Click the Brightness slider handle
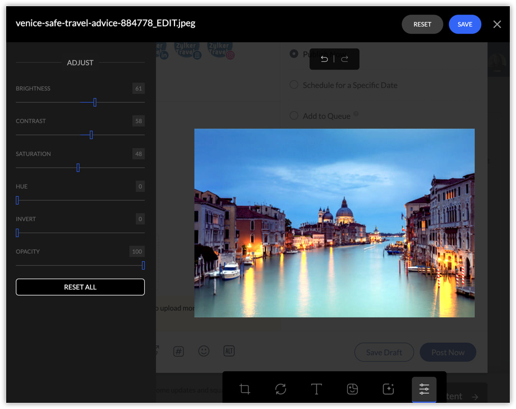The image size is (516, 409). [95, 102]
